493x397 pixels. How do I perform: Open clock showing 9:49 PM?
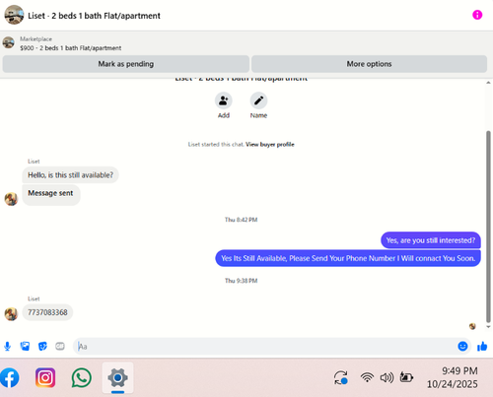pyautogui.click(x=453, y=377)
